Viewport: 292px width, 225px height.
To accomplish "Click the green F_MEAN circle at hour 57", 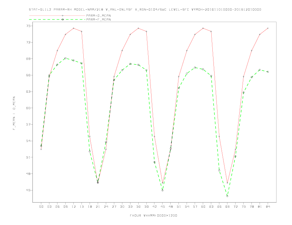I will click(x=195, y=68).
